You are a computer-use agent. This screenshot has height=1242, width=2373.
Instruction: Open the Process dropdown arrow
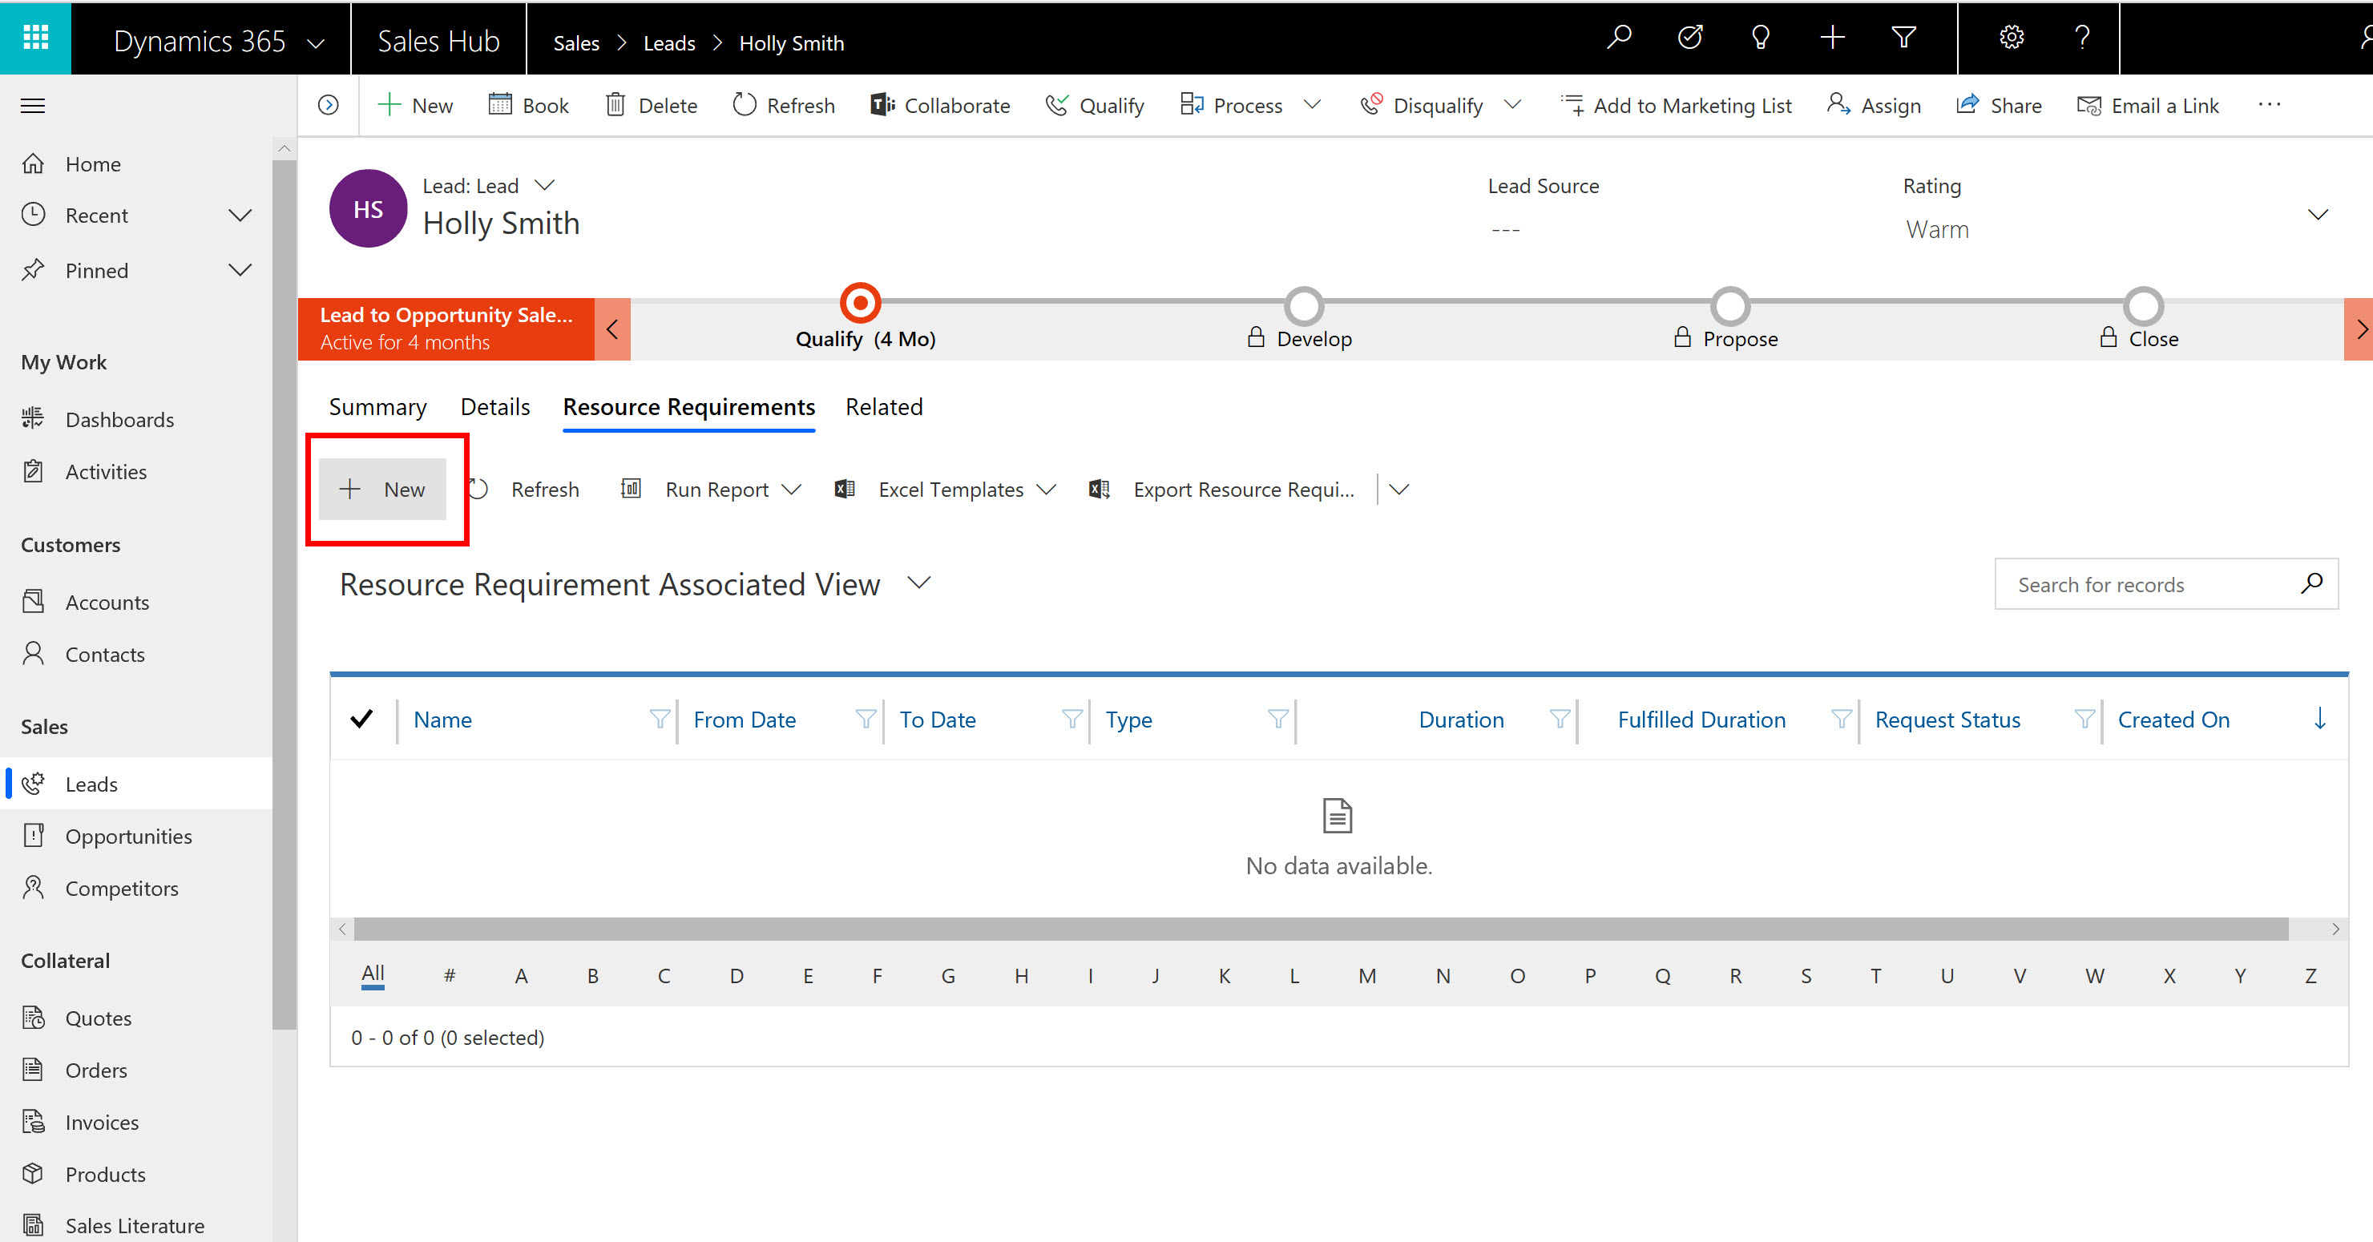click(x=1313, y=104)
